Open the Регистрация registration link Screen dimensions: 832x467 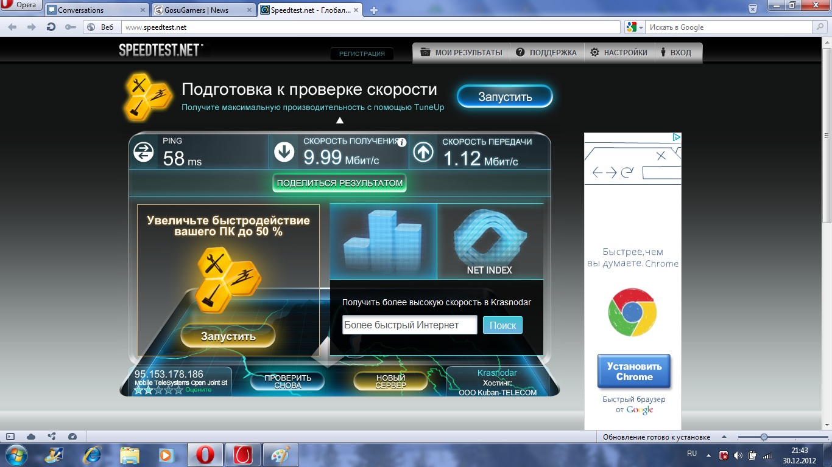point(362,54)
